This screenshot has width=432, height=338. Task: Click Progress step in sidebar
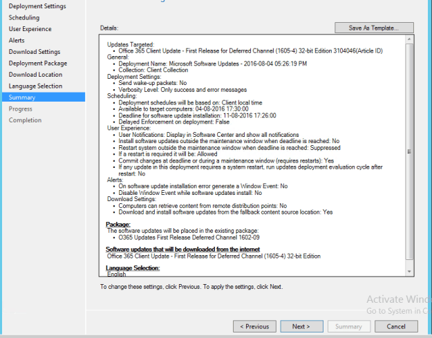(x=20, y=109)
